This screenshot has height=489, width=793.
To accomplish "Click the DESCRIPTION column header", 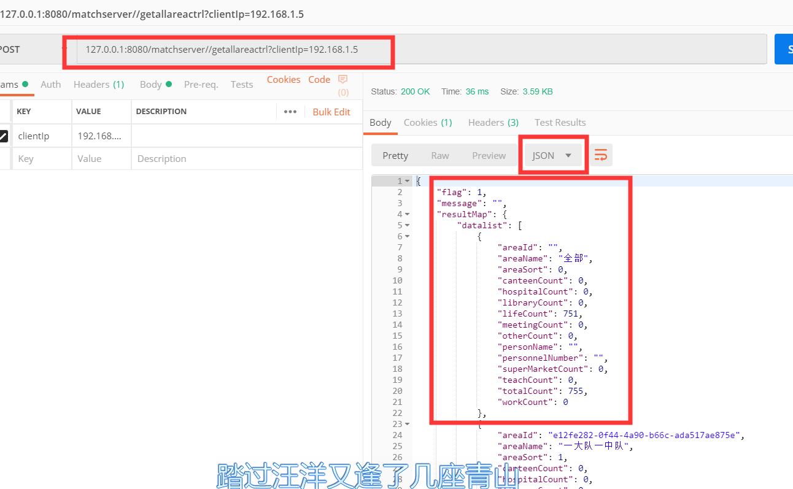I will point(161,112).
